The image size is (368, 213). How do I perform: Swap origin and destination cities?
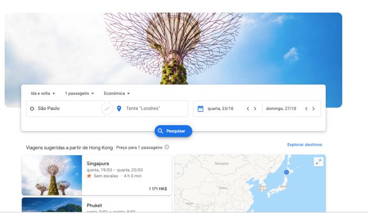point(107,108)
